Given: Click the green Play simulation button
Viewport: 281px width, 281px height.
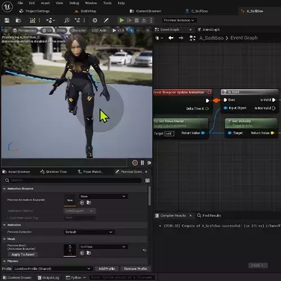Looking at the screenshot, I should click(121, 20).
